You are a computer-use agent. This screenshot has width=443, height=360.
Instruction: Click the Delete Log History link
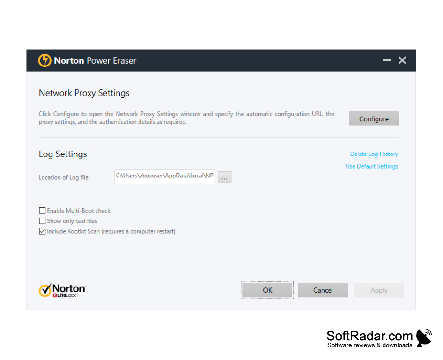374,154
